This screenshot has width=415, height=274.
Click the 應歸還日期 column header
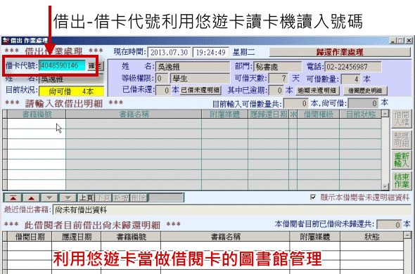(269, 115)
